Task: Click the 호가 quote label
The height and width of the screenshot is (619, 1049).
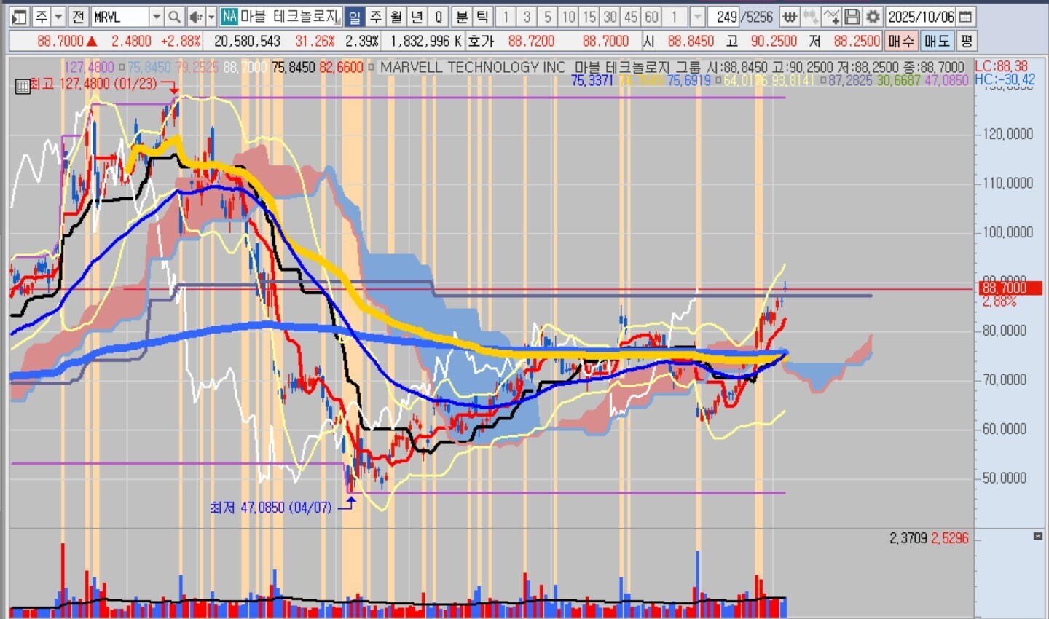Action: pos(481,42)
